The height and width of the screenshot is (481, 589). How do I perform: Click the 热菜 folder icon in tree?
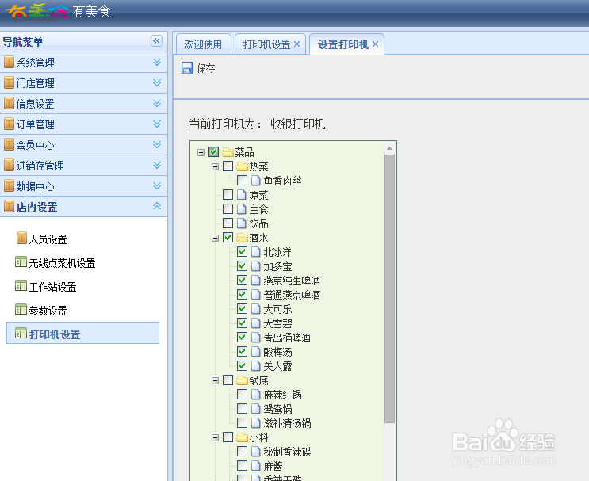click(x=242, y=166)
